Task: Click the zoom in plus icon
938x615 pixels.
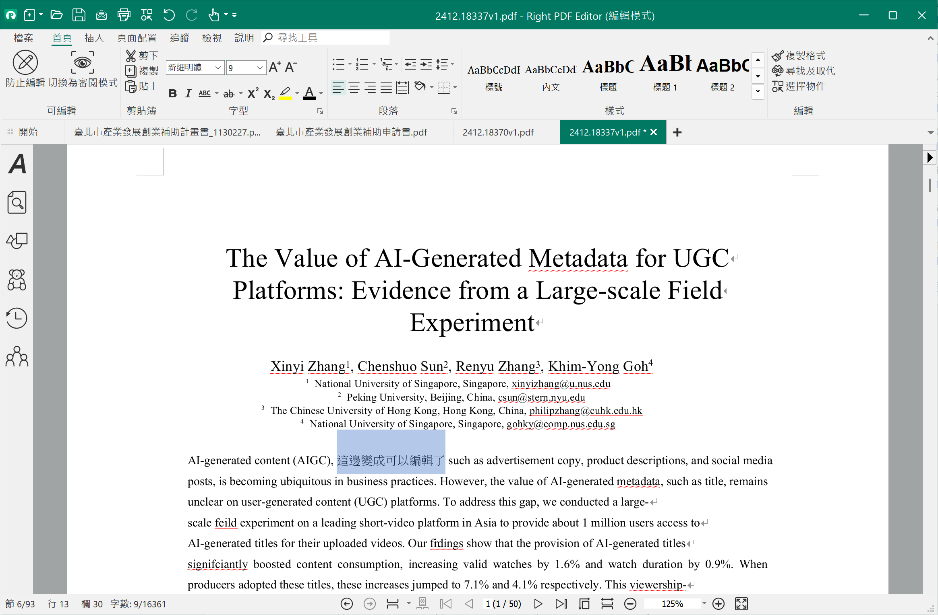Action: click(x=718, y=604)
